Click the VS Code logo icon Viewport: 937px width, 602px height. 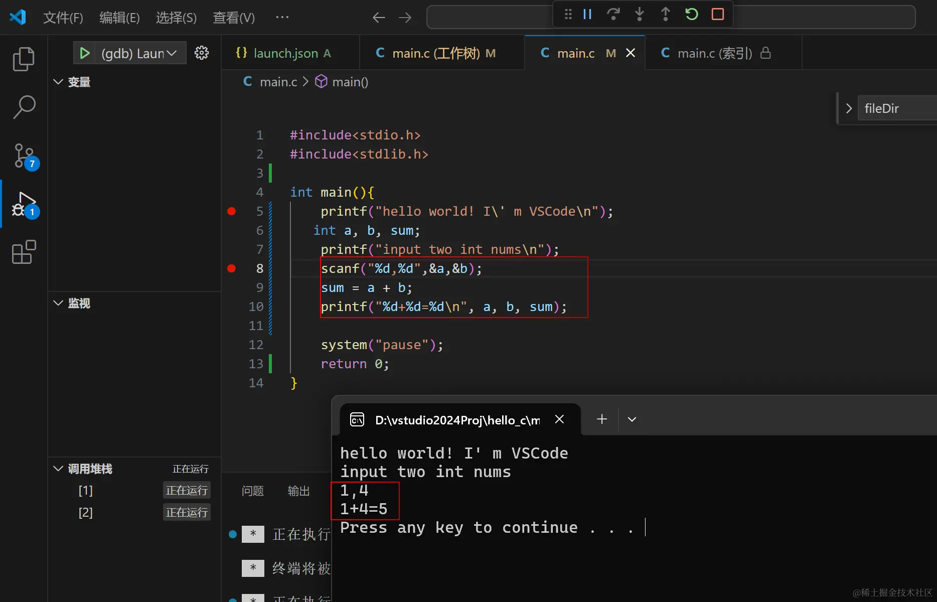coord(18,17)
